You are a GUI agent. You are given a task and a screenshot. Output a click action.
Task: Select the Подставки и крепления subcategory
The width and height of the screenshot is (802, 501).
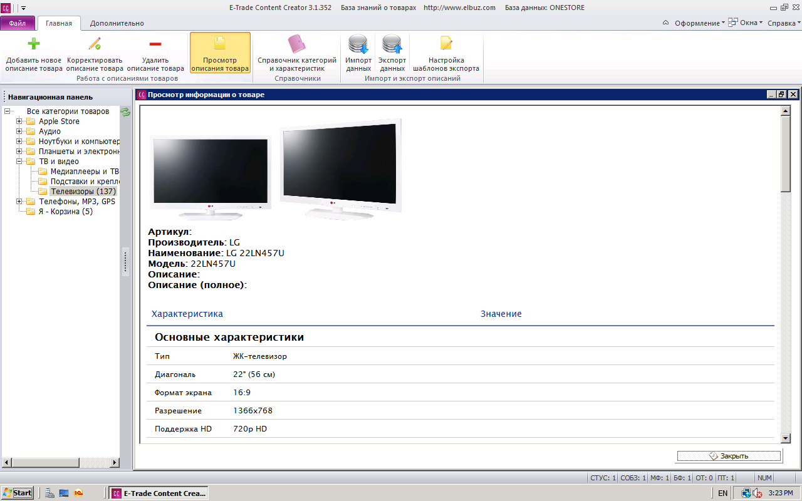coord(85,182)
